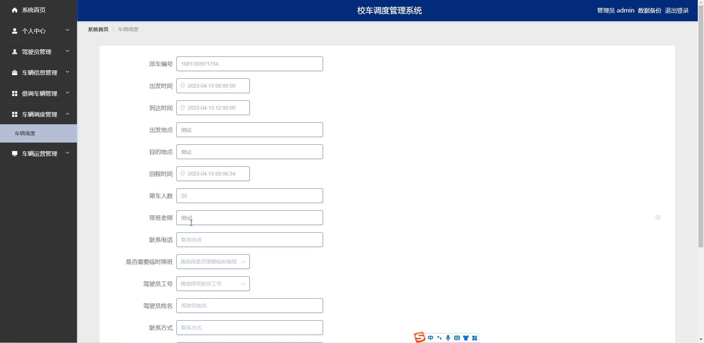704x343 pixels.
Task: Toggle Chinese/English with the 中 icon
Action: tap(430, 338)
